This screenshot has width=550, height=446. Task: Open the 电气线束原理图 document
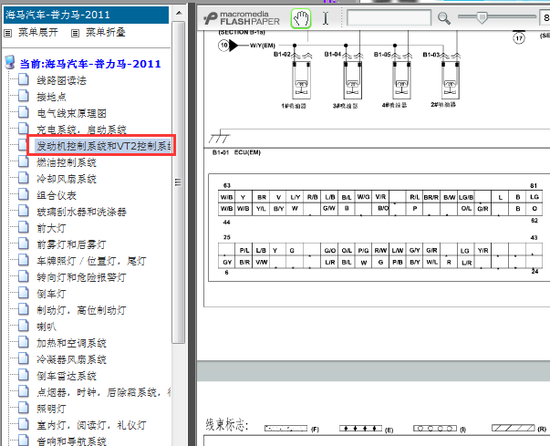tap(71, 113)
